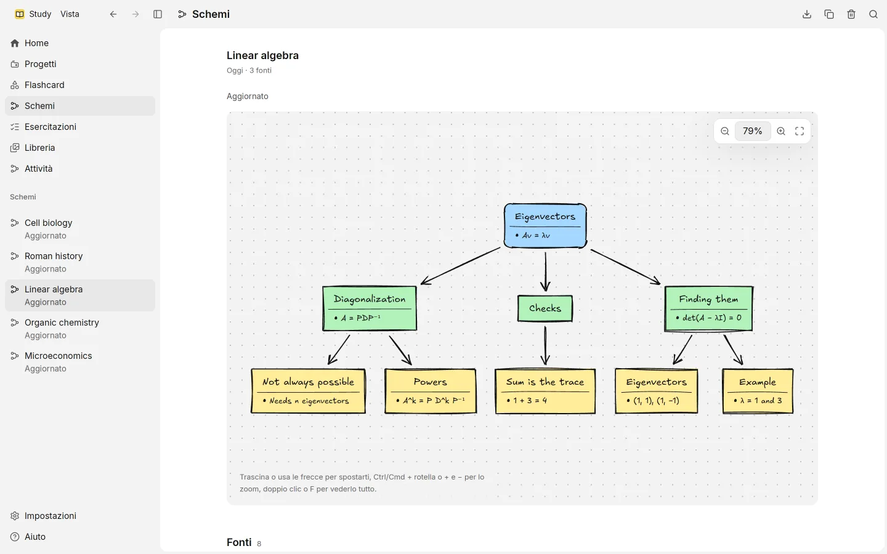Select the Sum is the trace node

[x=545, y=391]
